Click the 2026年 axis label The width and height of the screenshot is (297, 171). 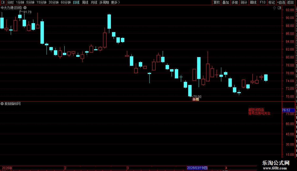coord(7,168)
